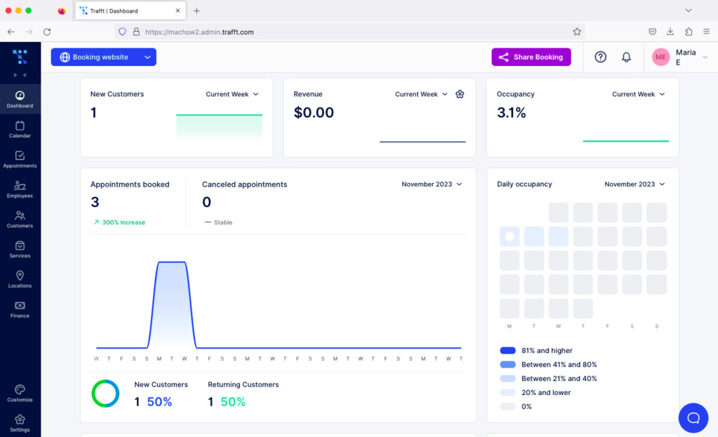Click the 81% and higher legend swatch
The image size is (718, 437).
508,351
